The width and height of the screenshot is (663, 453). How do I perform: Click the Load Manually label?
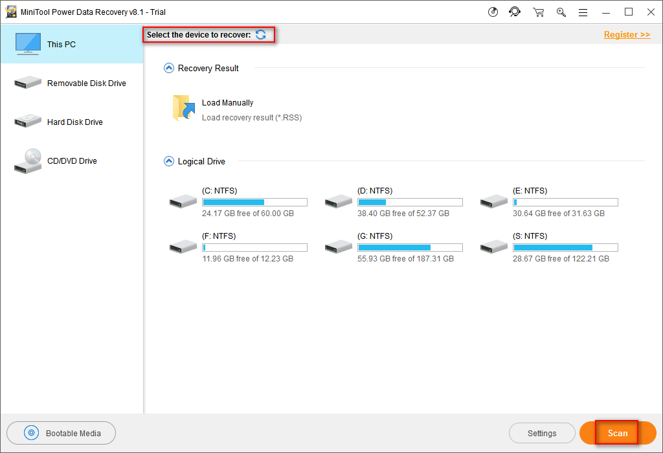(227, 103)
